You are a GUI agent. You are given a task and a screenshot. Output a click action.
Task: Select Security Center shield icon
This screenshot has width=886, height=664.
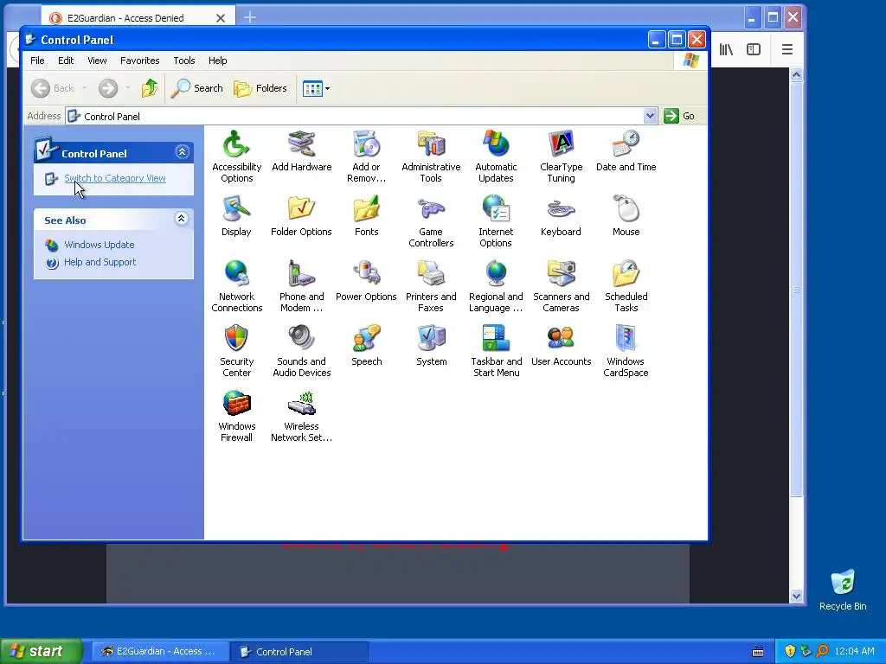click(x=236, y=351)
